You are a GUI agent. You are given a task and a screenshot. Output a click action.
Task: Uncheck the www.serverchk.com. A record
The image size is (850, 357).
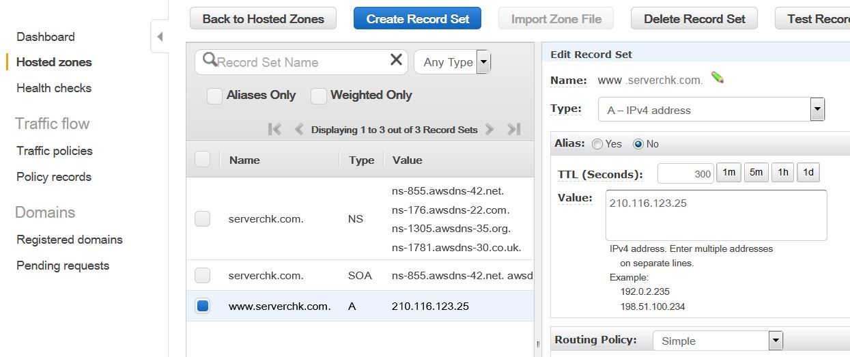pyautogui.click(x=202, y=306)
